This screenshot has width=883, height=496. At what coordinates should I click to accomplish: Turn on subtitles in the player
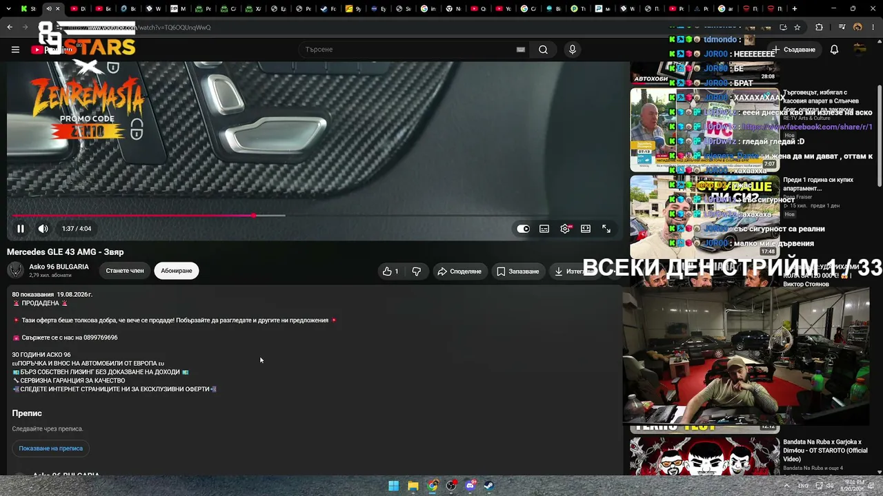click(544, 229)
